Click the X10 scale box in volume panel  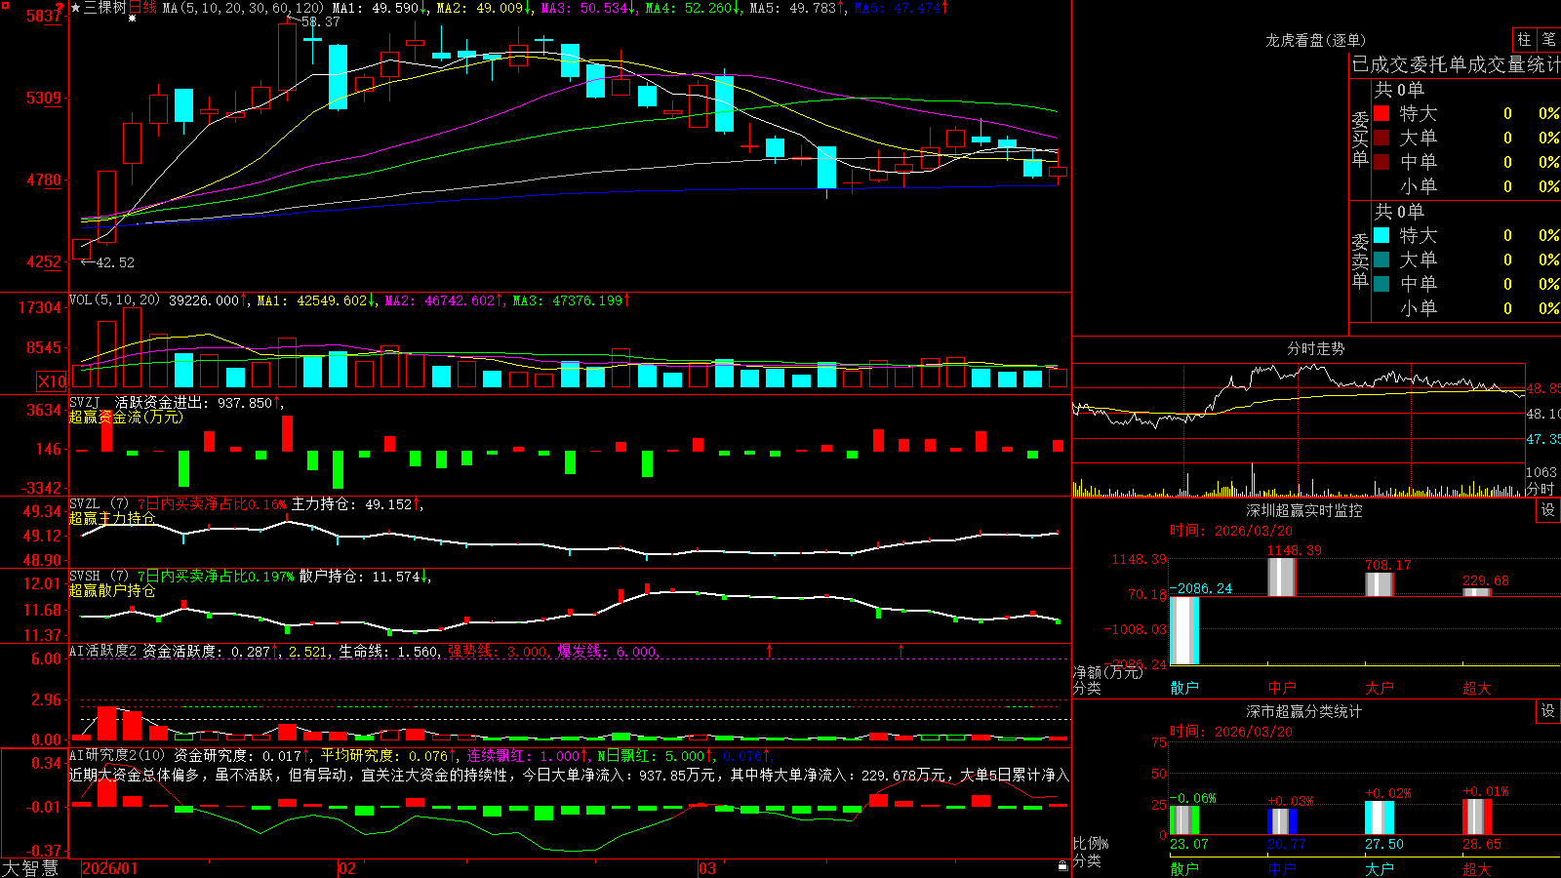[52, 381]
